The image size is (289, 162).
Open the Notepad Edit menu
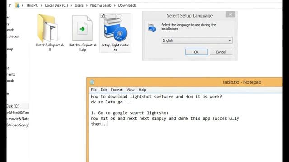click(x=103, y=90)
